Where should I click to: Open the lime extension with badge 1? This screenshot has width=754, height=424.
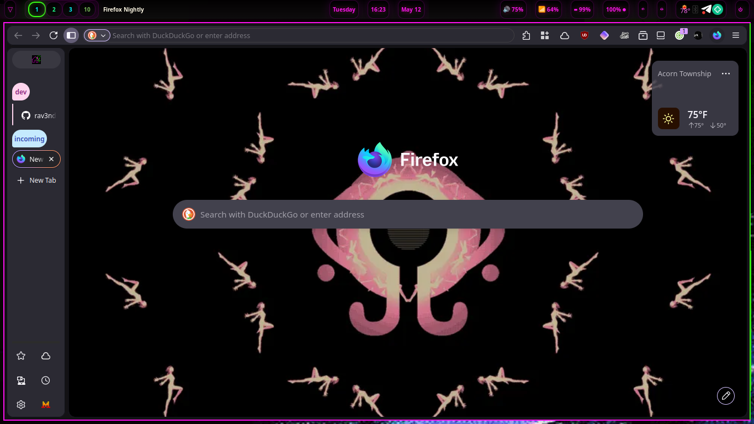point(680,35)
